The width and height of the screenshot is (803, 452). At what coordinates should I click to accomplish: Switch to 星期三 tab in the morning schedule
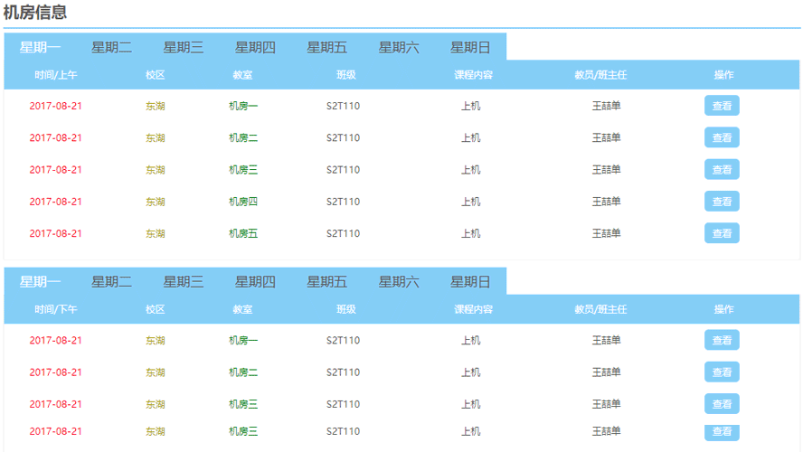(183, 47)
